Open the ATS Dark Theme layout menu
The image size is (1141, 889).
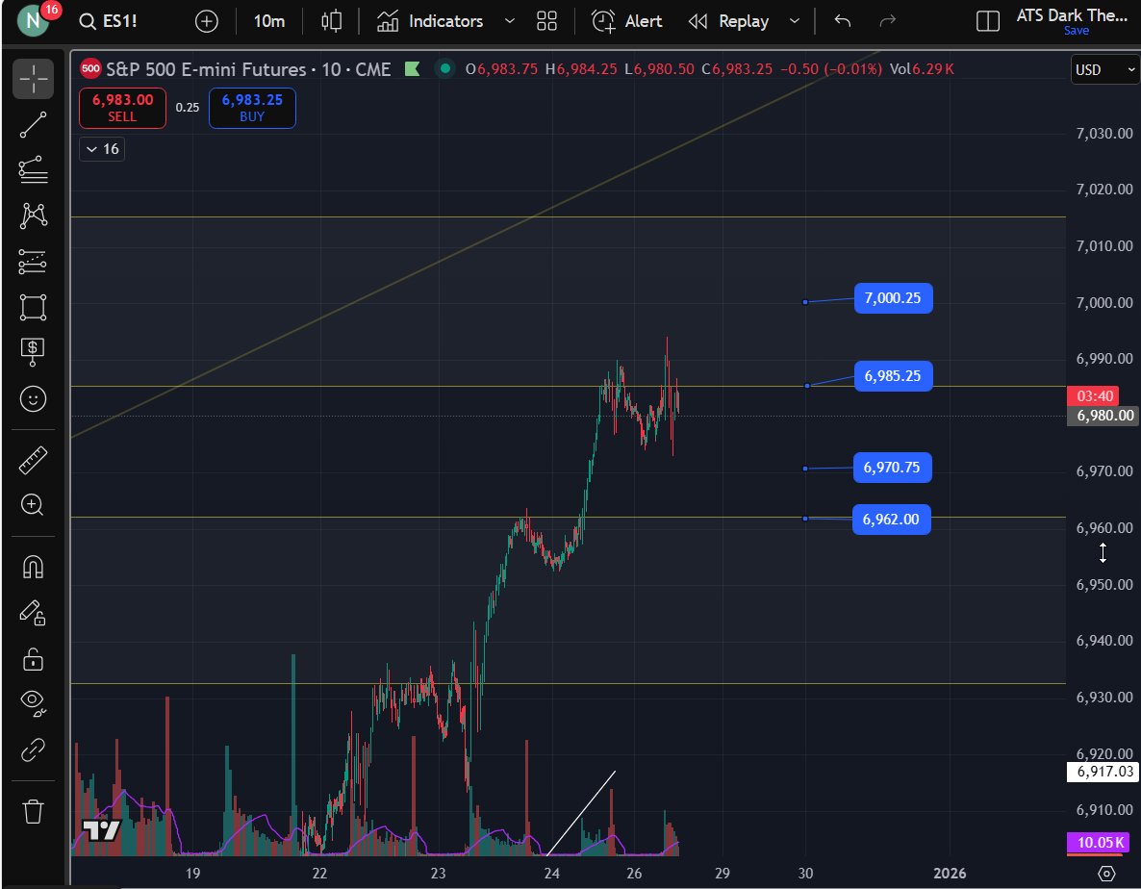[x=1072, y=14]
